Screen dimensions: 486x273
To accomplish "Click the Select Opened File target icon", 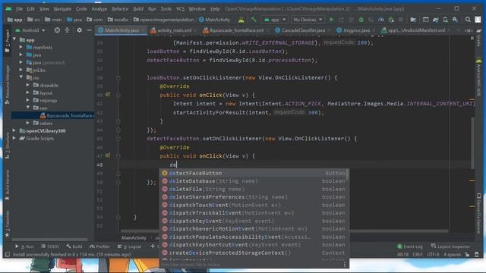I will point(57,30).
